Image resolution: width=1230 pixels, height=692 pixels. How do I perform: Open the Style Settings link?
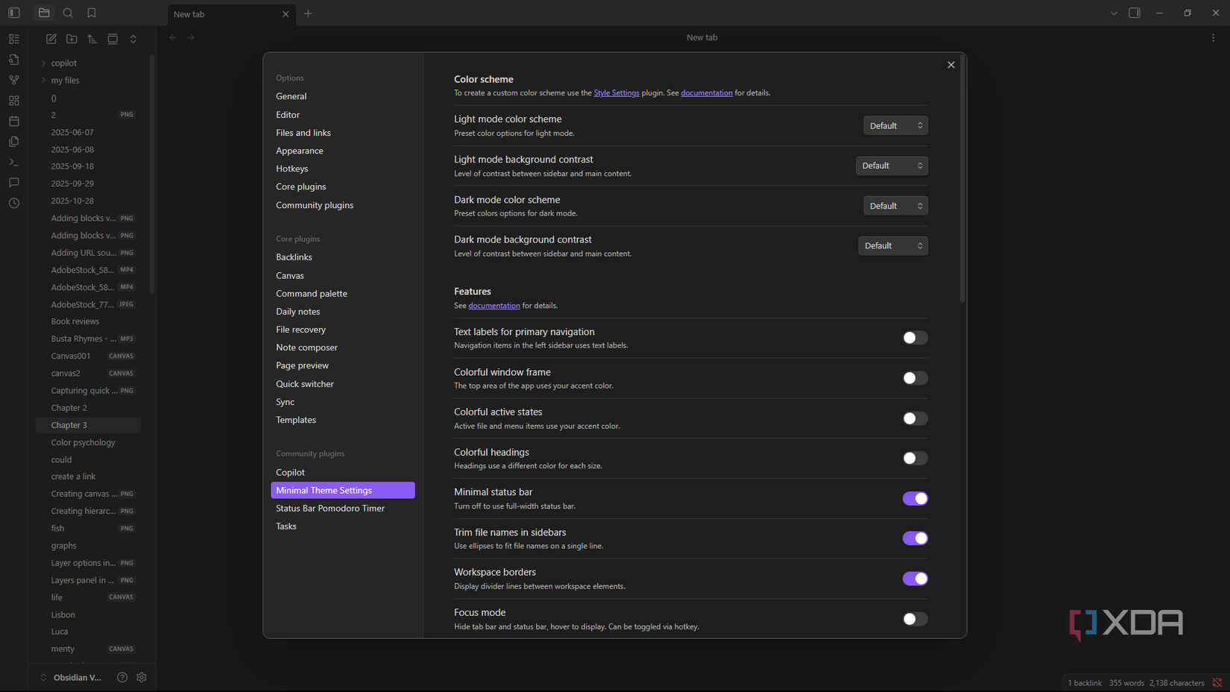click(616, 92)
